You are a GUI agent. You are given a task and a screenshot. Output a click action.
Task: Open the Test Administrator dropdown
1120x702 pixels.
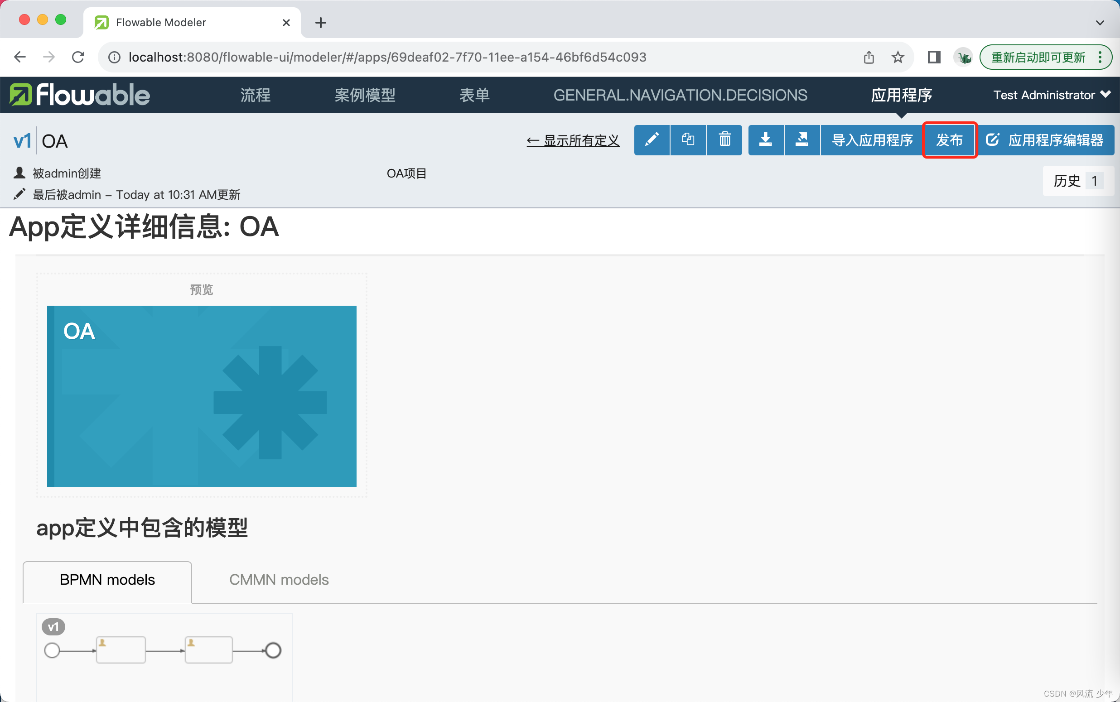[x=1051, y=95]
